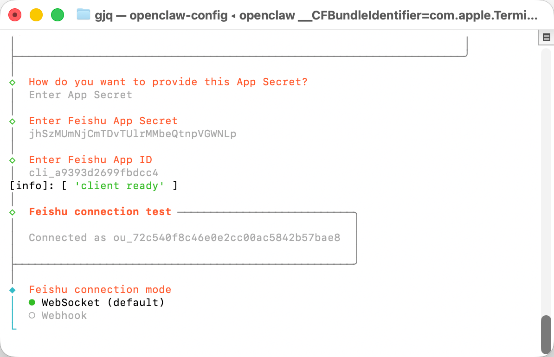554x357 pixels.
Task: Click the Feishu connection mode heading
Action: pos(100,290)
